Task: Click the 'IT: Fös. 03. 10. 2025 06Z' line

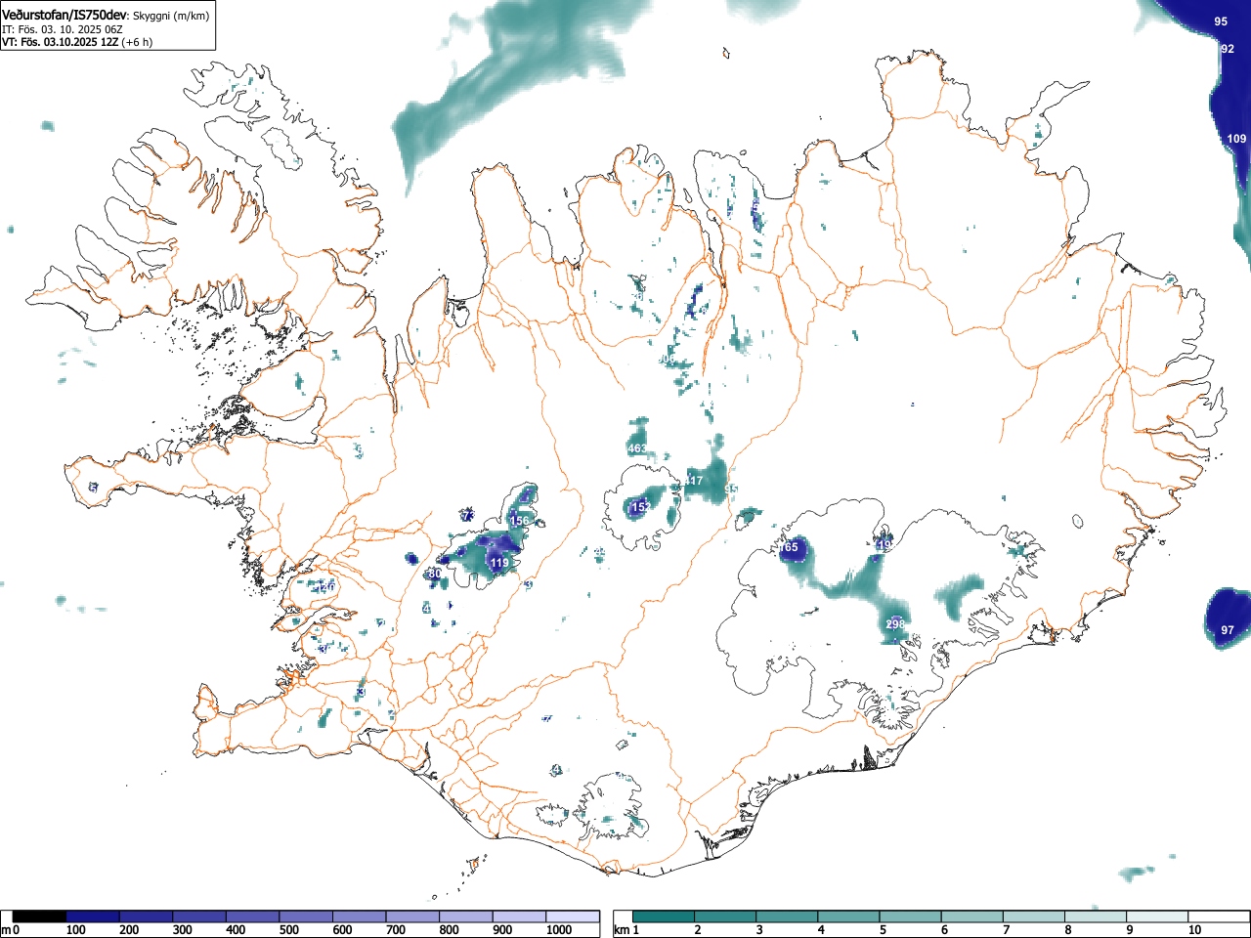Action: (62, 29)
